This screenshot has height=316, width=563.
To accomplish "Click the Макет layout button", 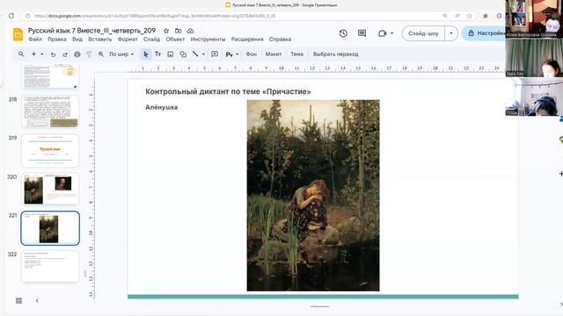I will point(274,54).
